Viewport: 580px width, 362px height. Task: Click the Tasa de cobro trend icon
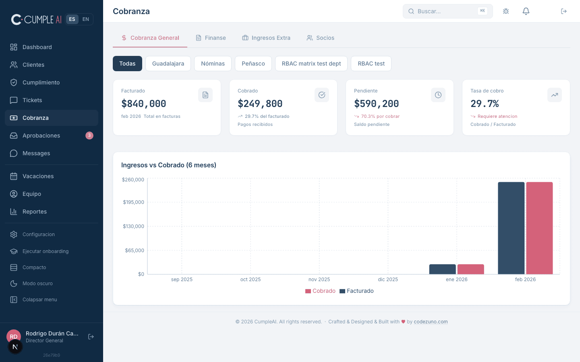click(x=555, y=95)
